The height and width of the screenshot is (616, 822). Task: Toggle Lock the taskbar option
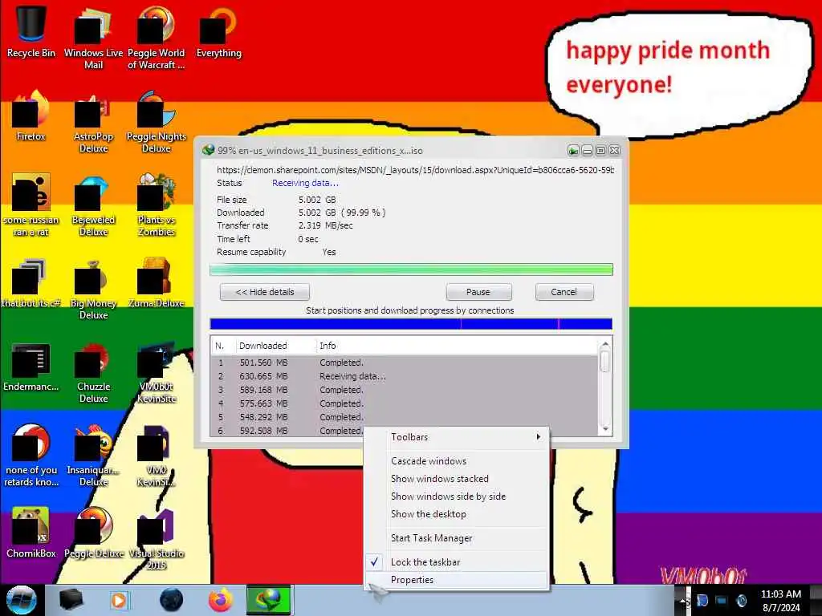[456, 562]
